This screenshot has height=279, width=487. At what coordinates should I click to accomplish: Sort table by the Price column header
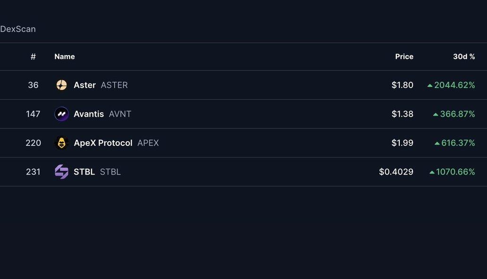pyautogui.click(x=404, y=56)
